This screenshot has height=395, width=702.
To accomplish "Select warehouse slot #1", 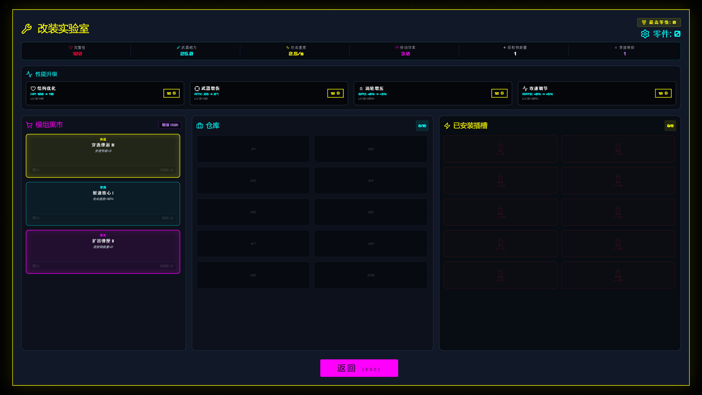I will pos(253,149).
